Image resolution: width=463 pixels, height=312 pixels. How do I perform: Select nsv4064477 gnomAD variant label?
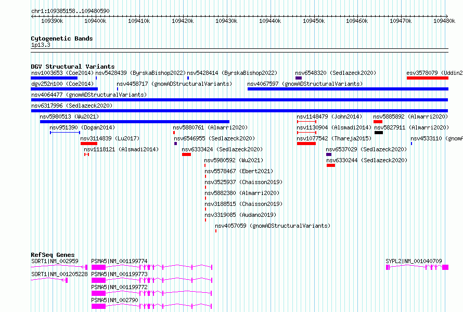tap(89, 95)
